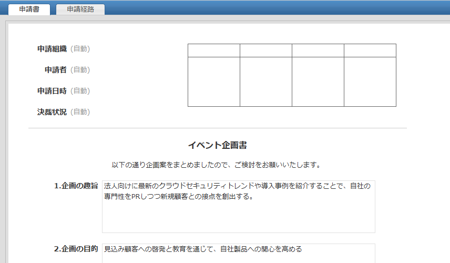Click the 決裁状況 label
Image resolution: width=450 pixels, height=263 pixels.
click(52, 112)
